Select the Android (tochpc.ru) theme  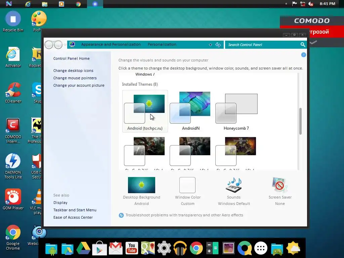(145, 111)
